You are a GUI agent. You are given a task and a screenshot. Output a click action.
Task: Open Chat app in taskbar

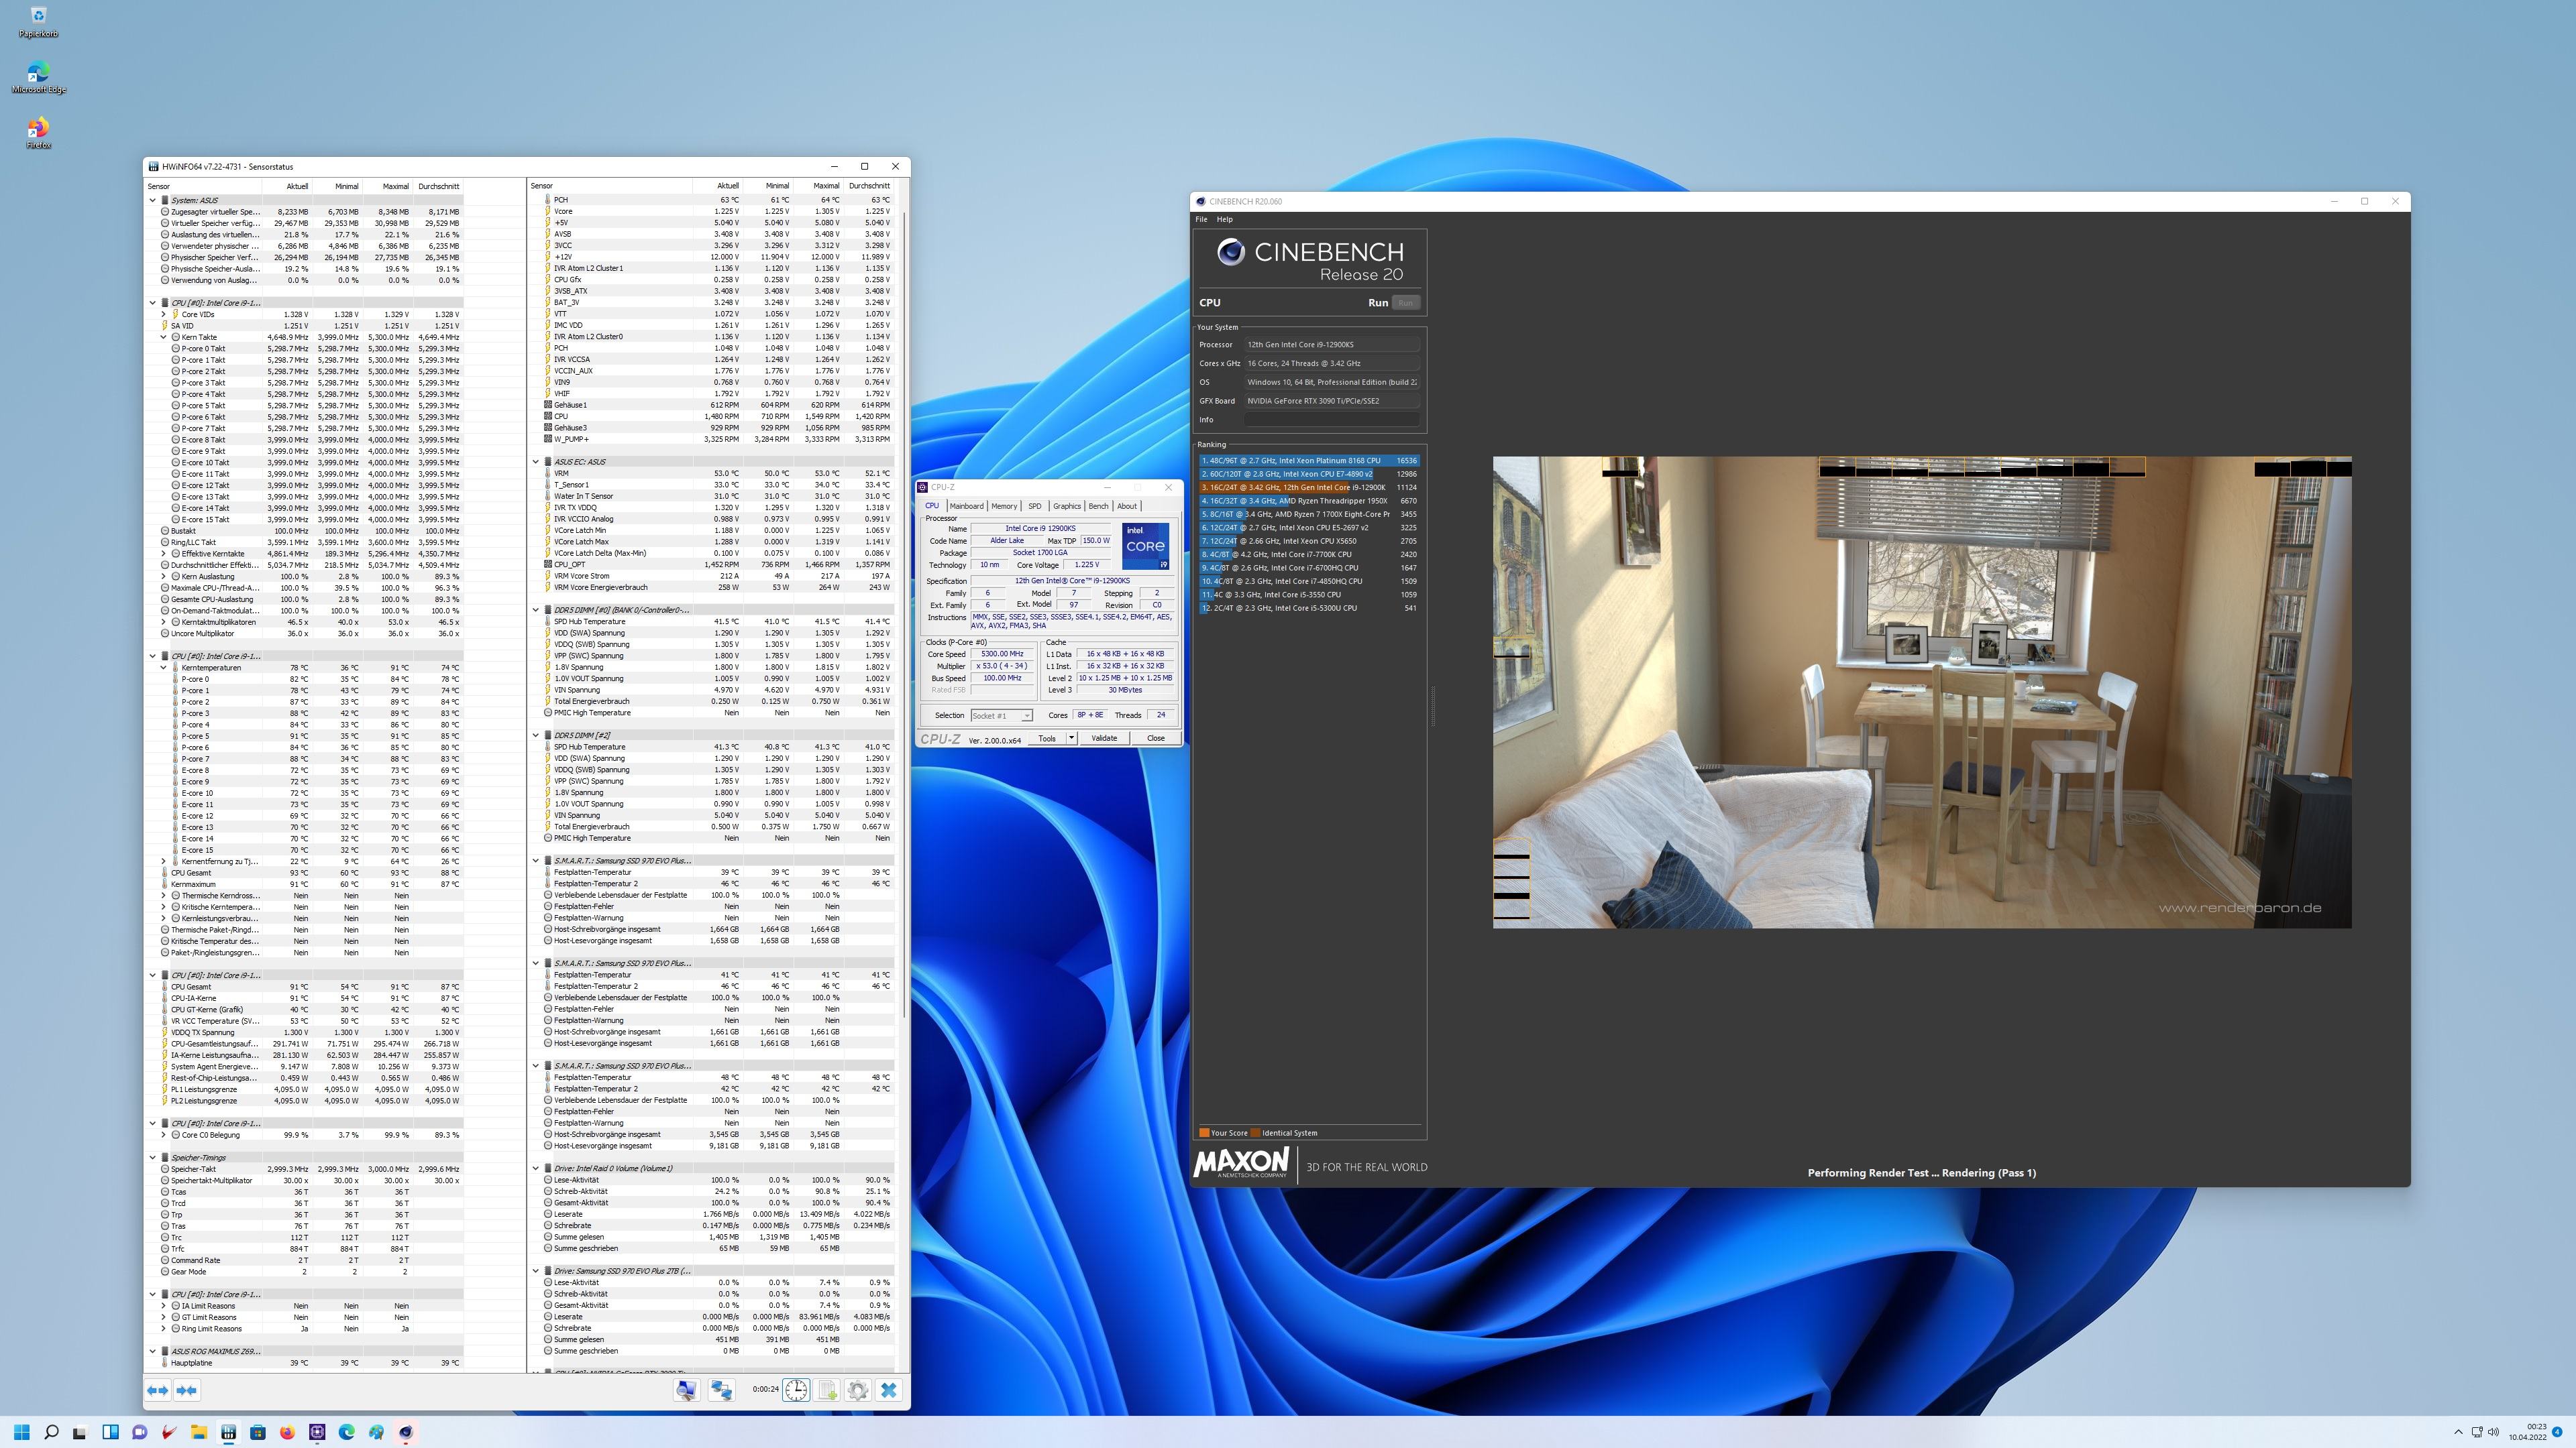point(140,1432)
